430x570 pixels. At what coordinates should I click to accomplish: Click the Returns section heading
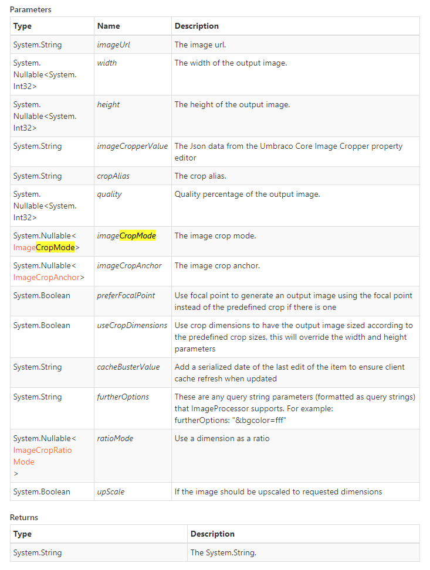click(24, 517)
